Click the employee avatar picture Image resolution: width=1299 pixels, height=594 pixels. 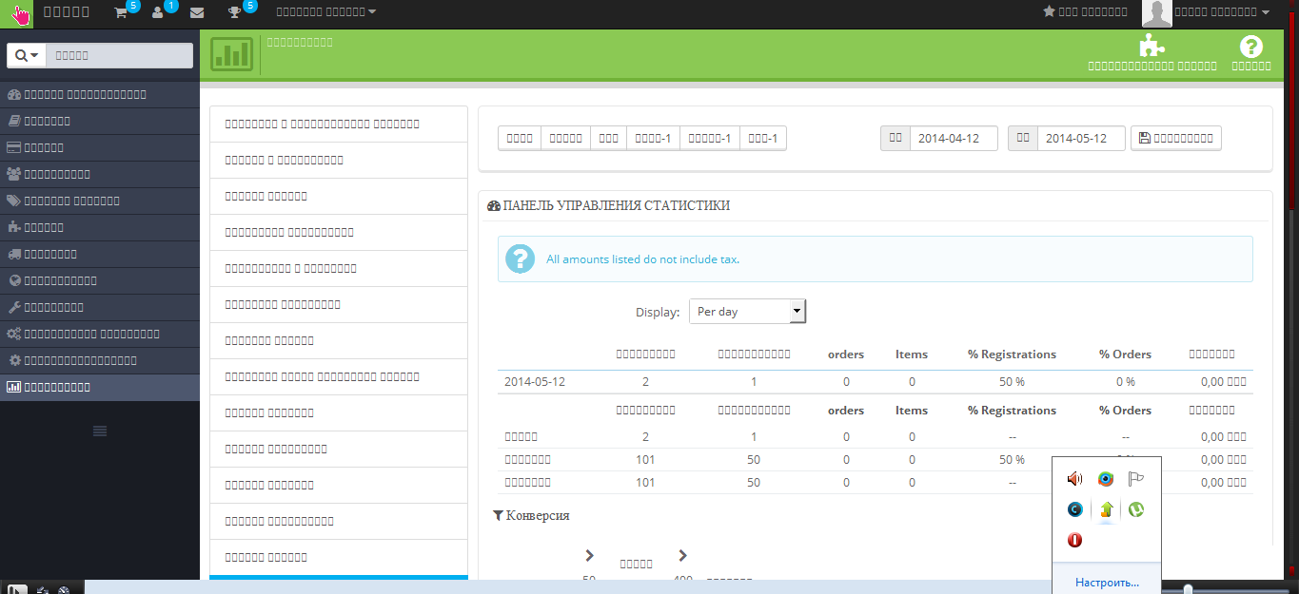pos(1156,13)
